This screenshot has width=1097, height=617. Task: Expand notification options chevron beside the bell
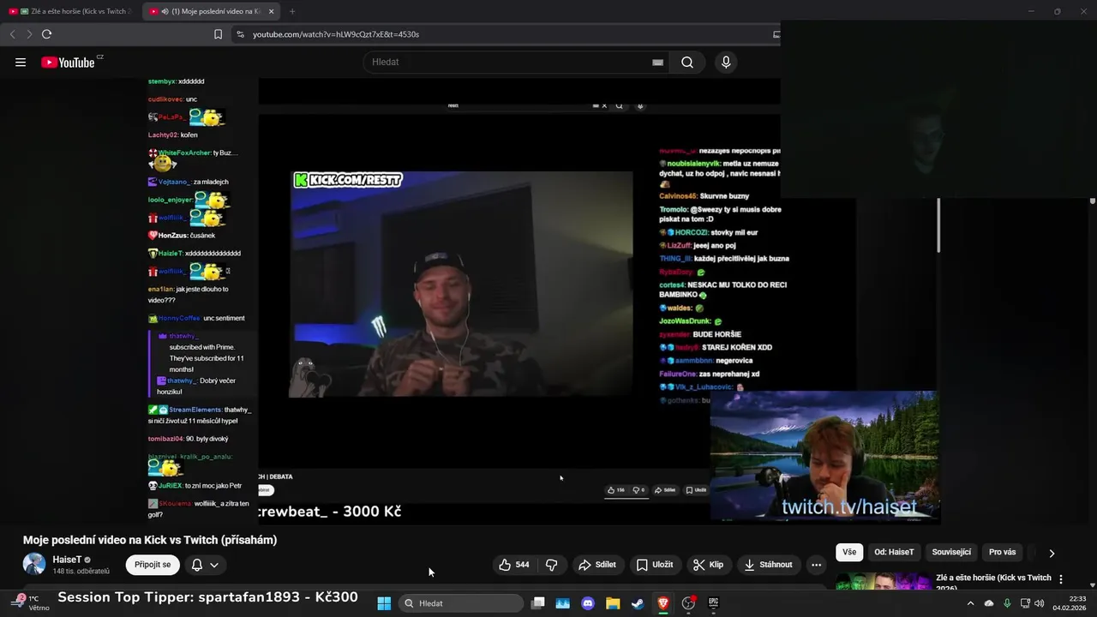[214, 565]
